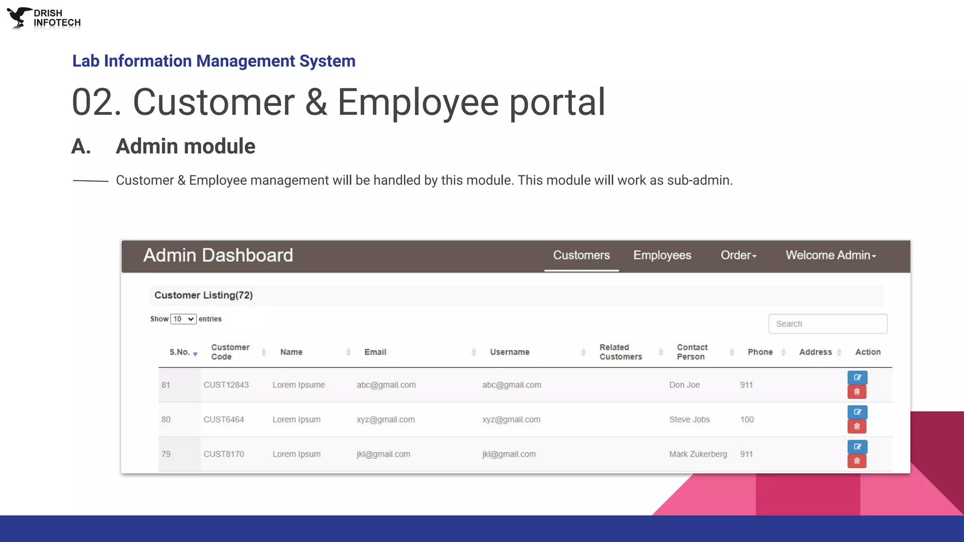Click the Lab Information Management System heading

pos(214,61)
